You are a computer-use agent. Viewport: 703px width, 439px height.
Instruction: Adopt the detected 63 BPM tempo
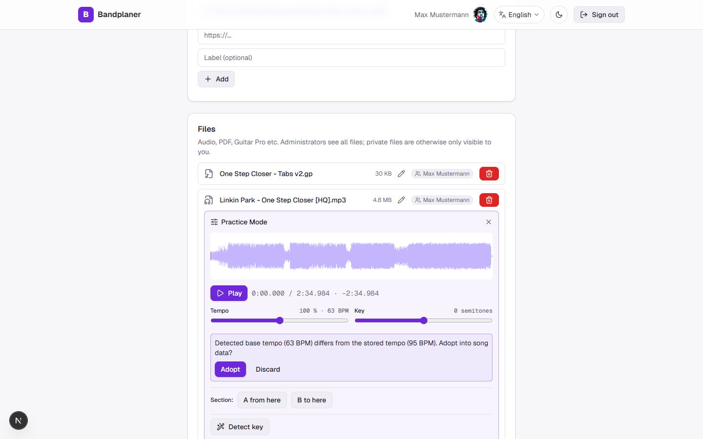(x=230, y=369)
